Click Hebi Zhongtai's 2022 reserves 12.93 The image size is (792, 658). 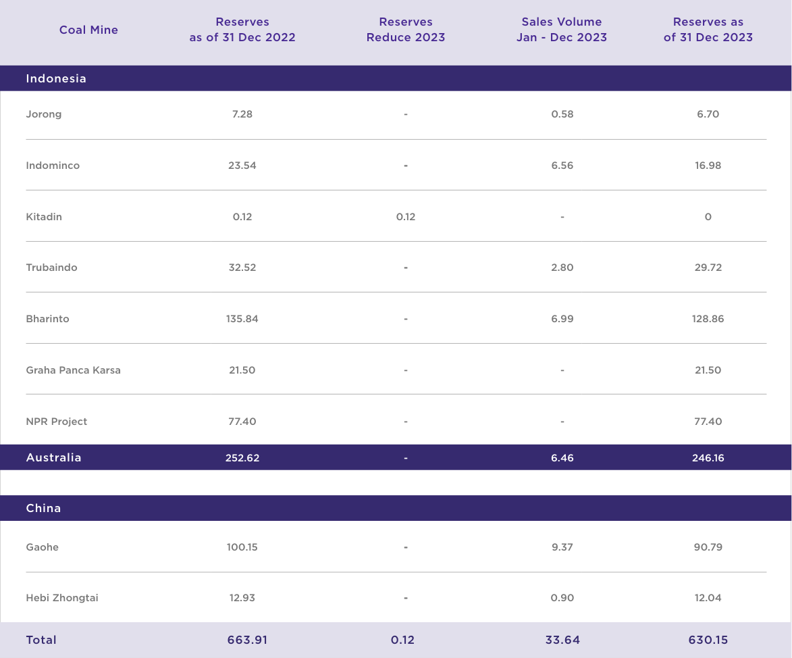(242, 598)
